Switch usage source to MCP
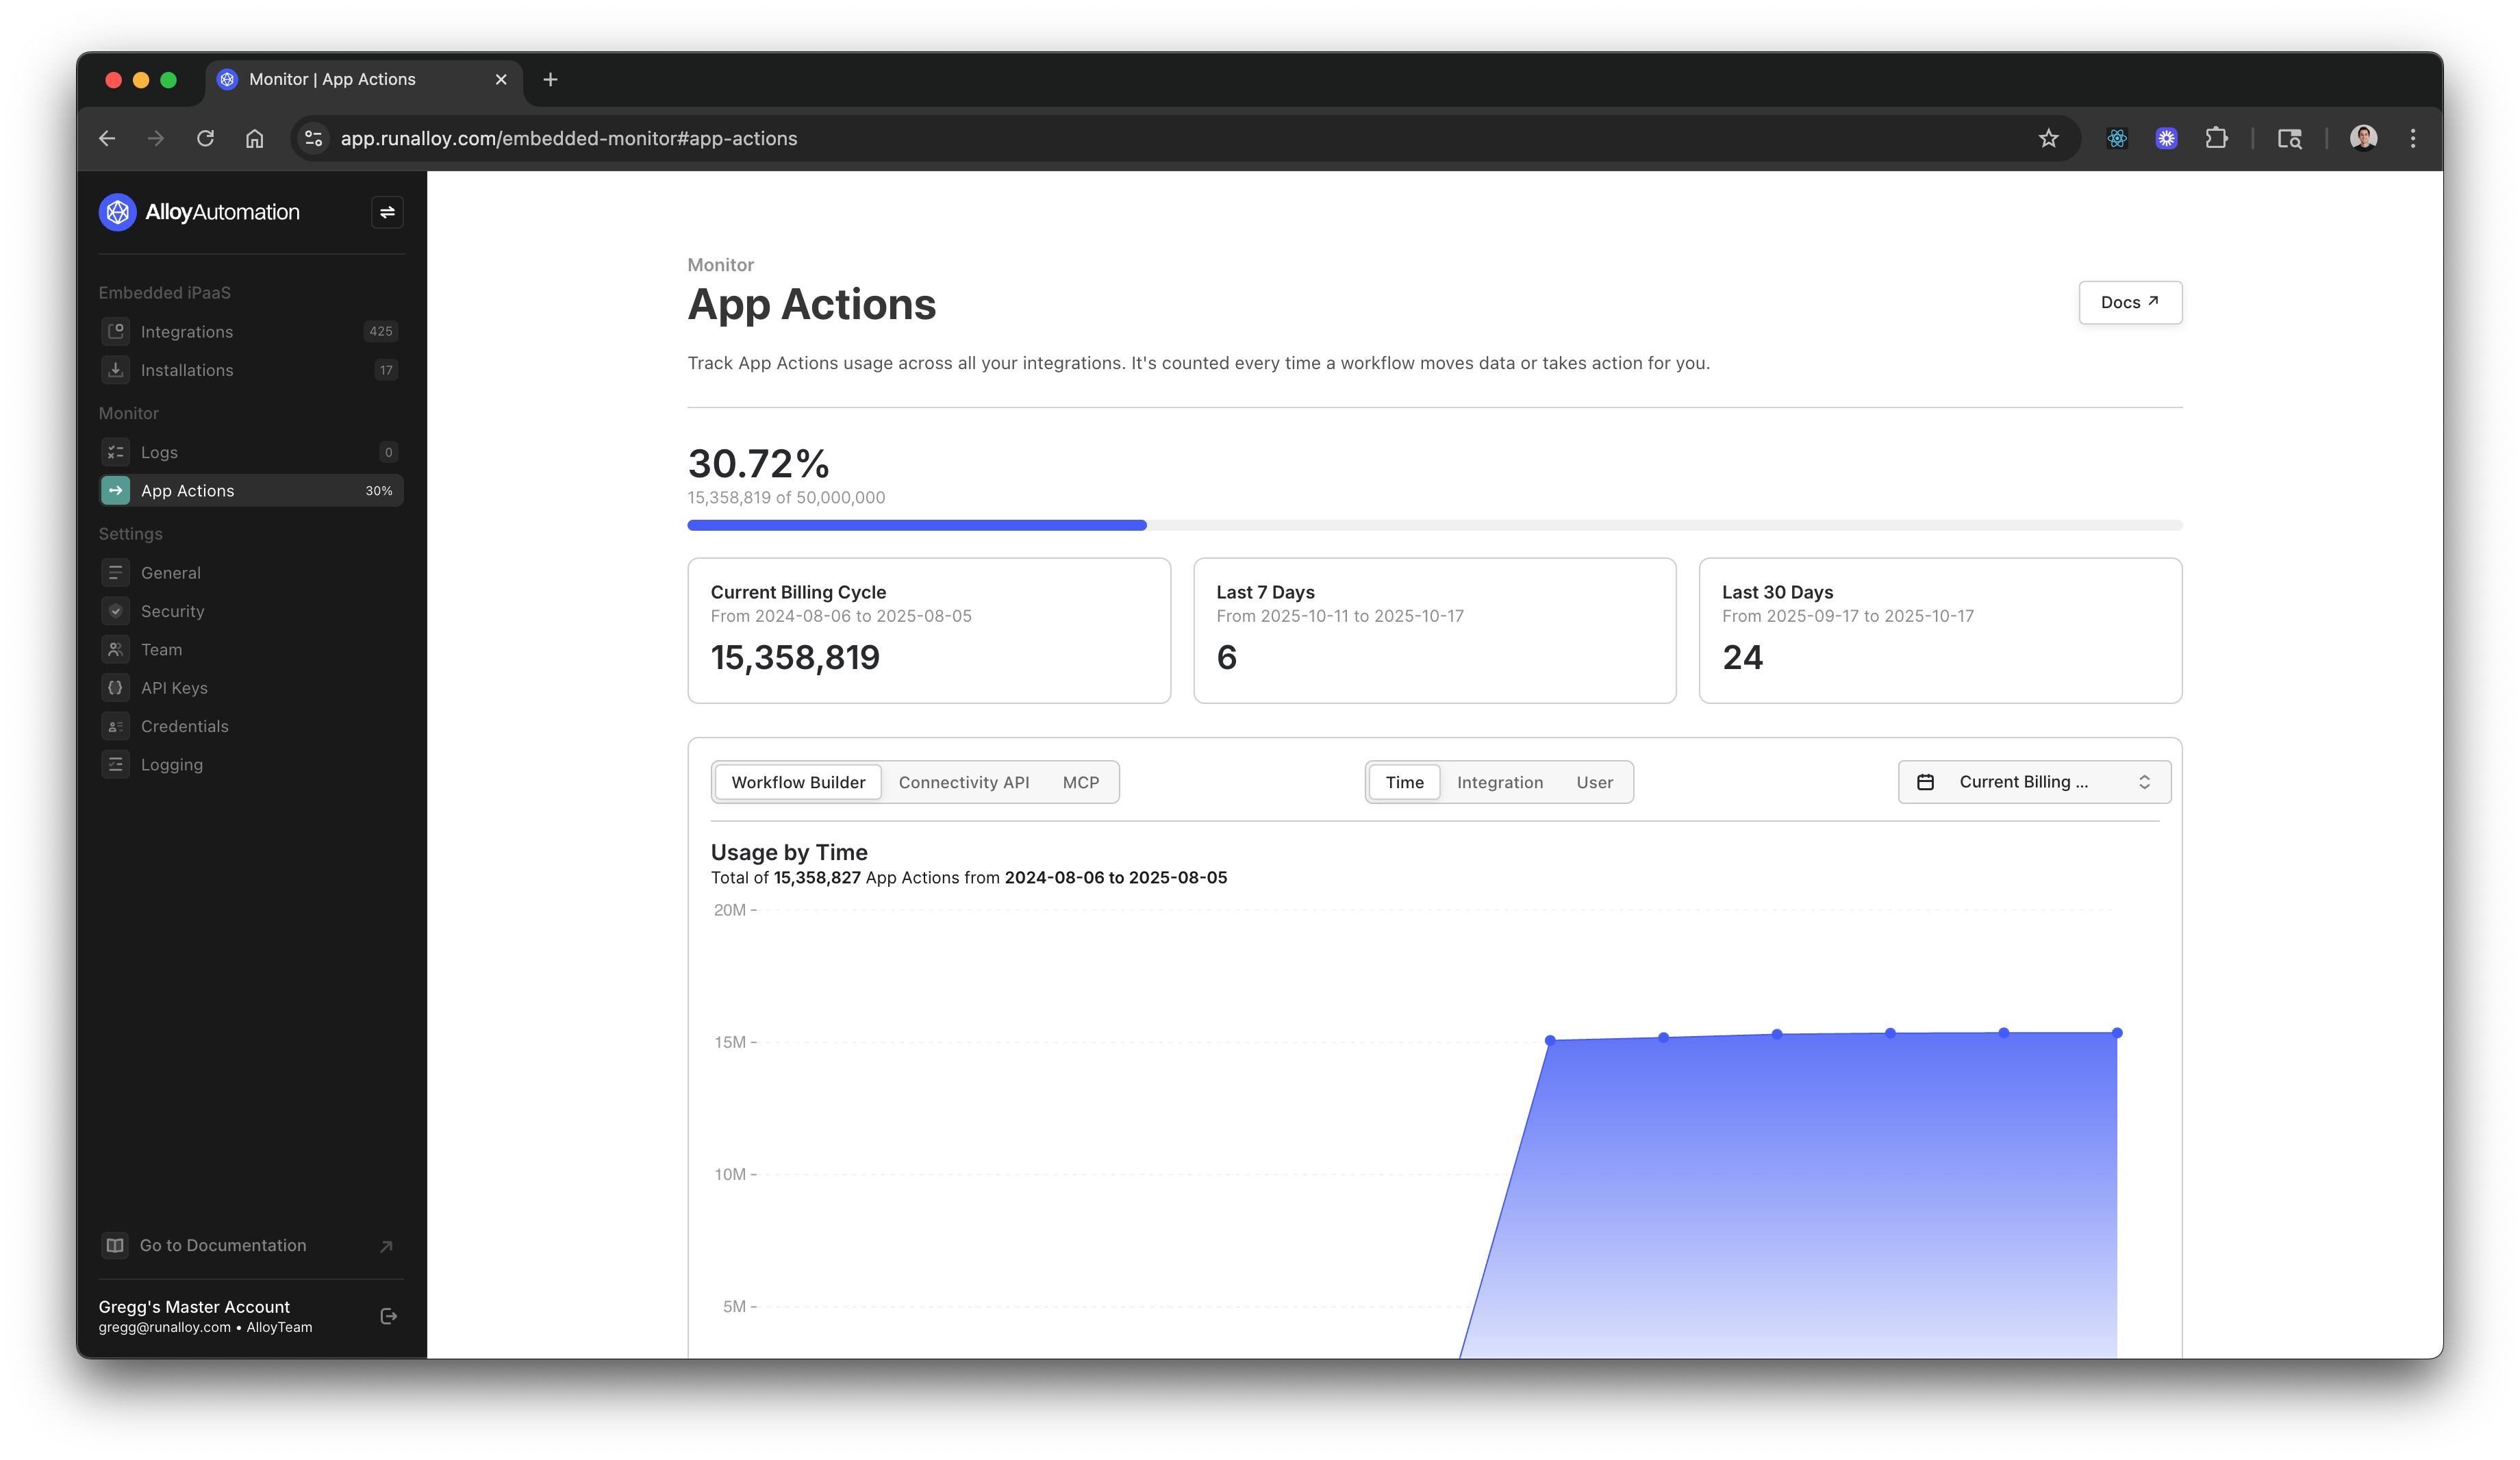Image resolution: width=2520 pixels, height=1460 pixels. [x=1080, y=782]
